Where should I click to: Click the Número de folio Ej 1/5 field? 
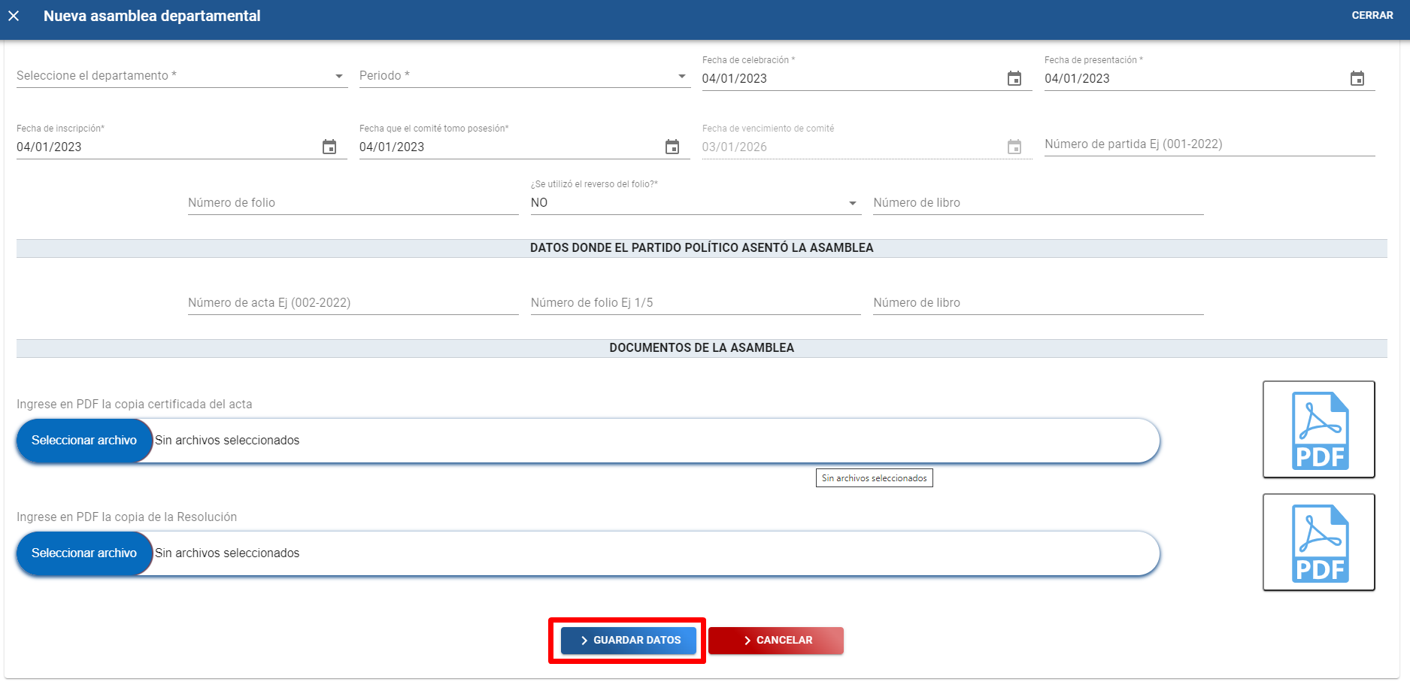[x=695, y=303]
